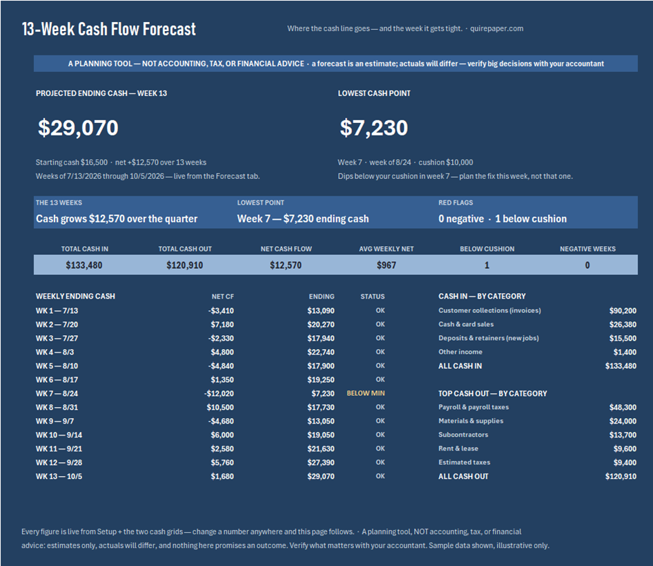This screenshot has height=566, width=653.
Task: Click 'Payroll & payroll taxes' category
Action: 474,407
